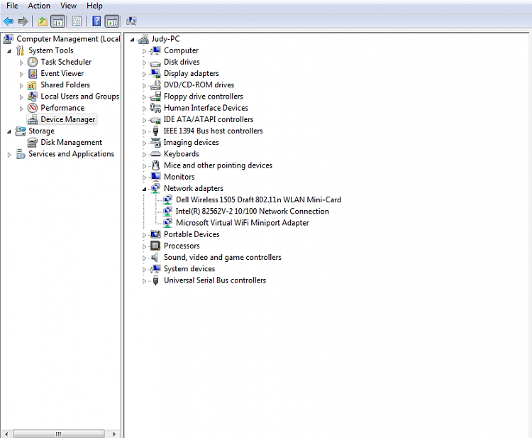532x438 pixels.
Task: Open the Action menu
Action: click(x=39, y=6)
